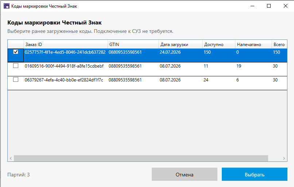
Task: Minimize the Коды маркировки window
Action: [x=252, y=6]
